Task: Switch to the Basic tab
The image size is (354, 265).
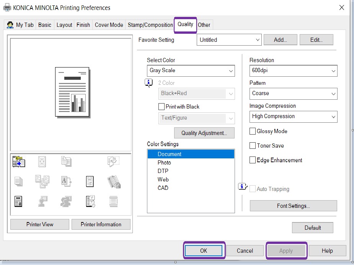Action: click(45, 25)
